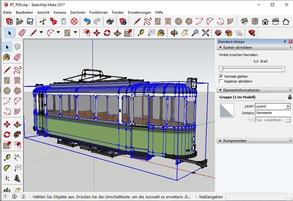Open the Ansicht menu
293x201 pixels.
click(x=43, y=12)
